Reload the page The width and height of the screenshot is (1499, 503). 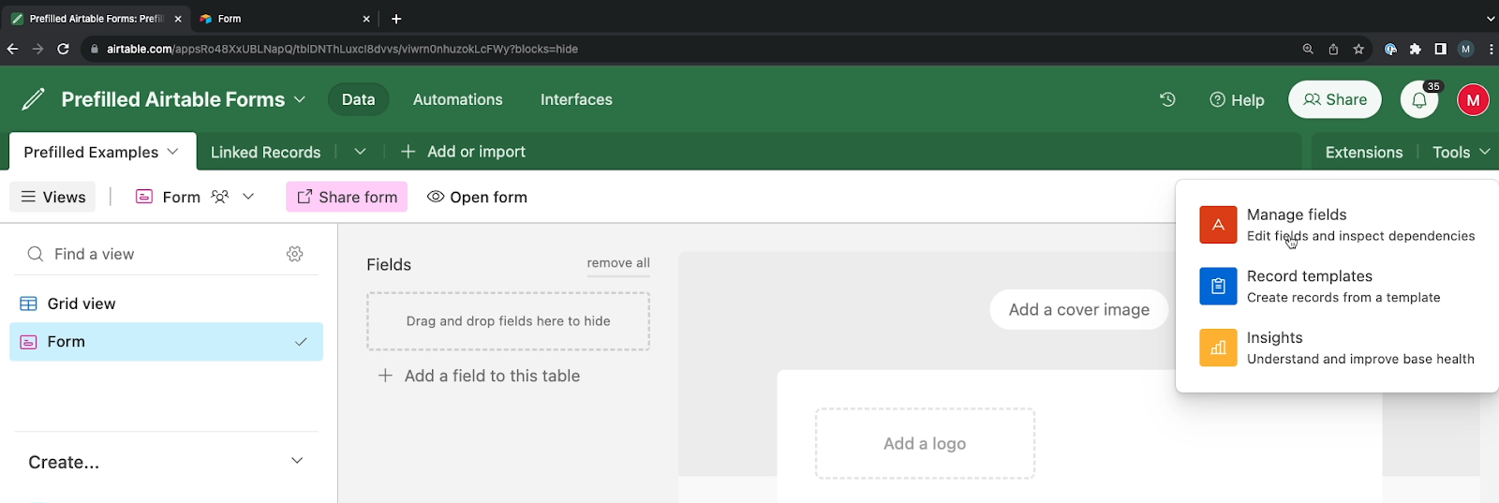coord(63,49)
